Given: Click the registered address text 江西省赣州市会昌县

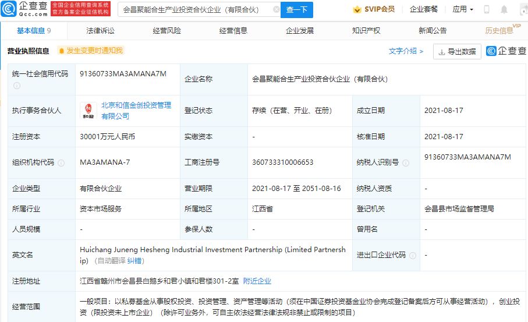Looking at the screenshot, I should click(x=114, y=281).
